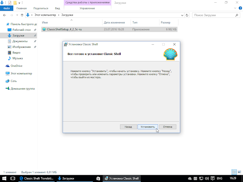Open the volume tray icon
243x182 pixels.
pyautogui.click(x=207, y=179)
